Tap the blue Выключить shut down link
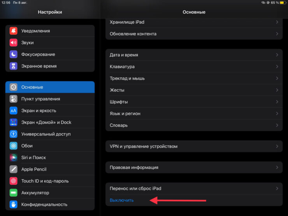The height and width of the screenshot is (216, 288). (121, 200)
